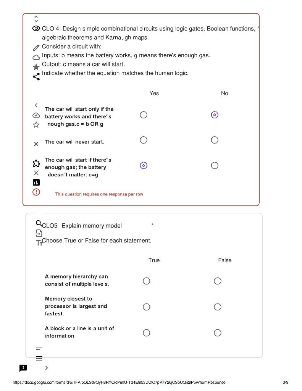Click the Google Forms URL at the page bottom
Screen dimensions: 302x391
(119, 382)
